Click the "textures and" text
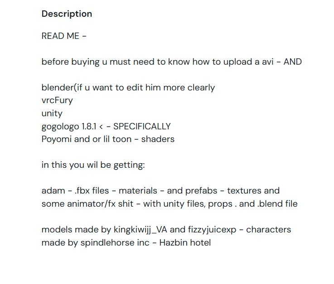 tap(253, 191)
